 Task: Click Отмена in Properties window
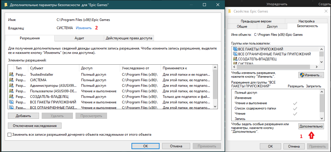tap(294, 146)
